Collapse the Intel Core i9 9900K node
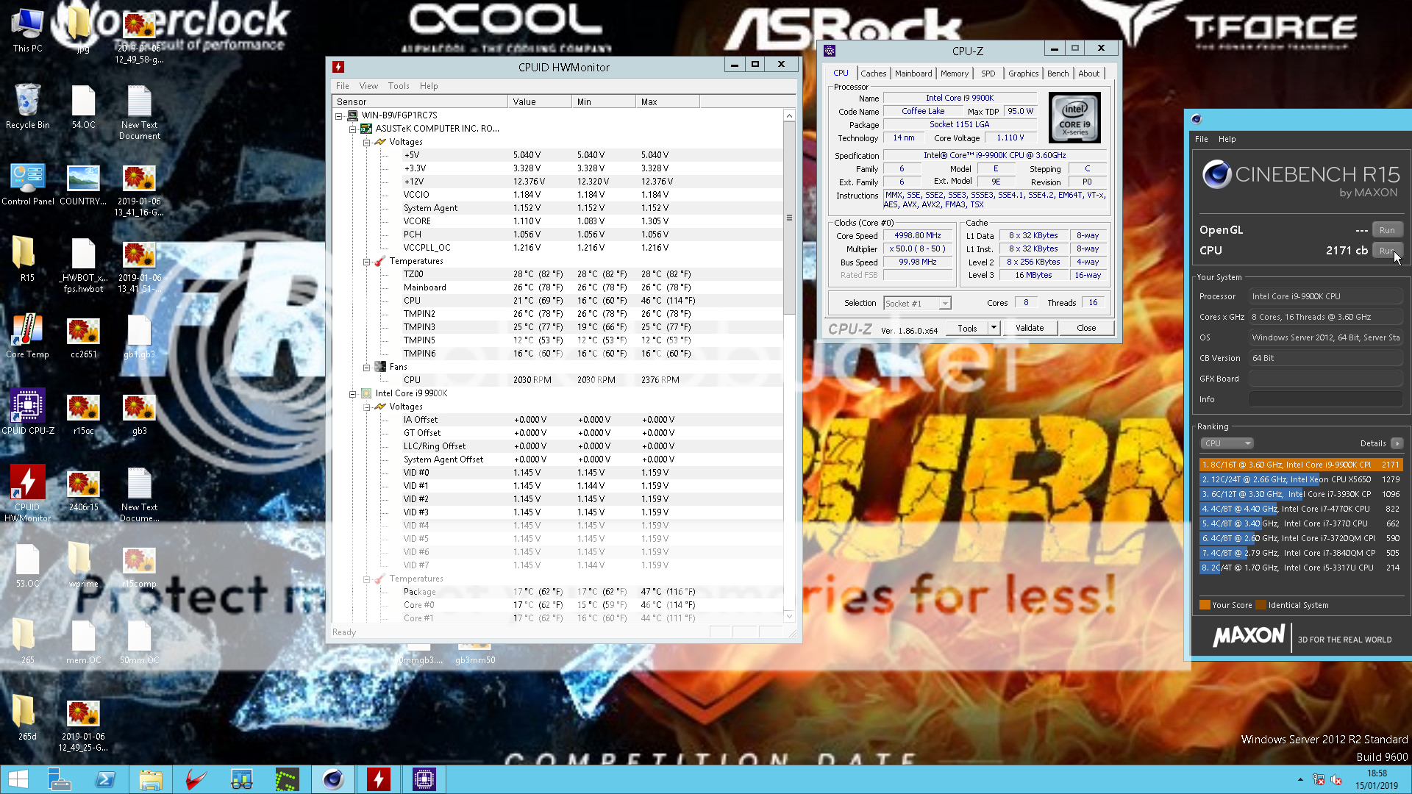This screenshot has height=794, width=1412. pos(352,393)
